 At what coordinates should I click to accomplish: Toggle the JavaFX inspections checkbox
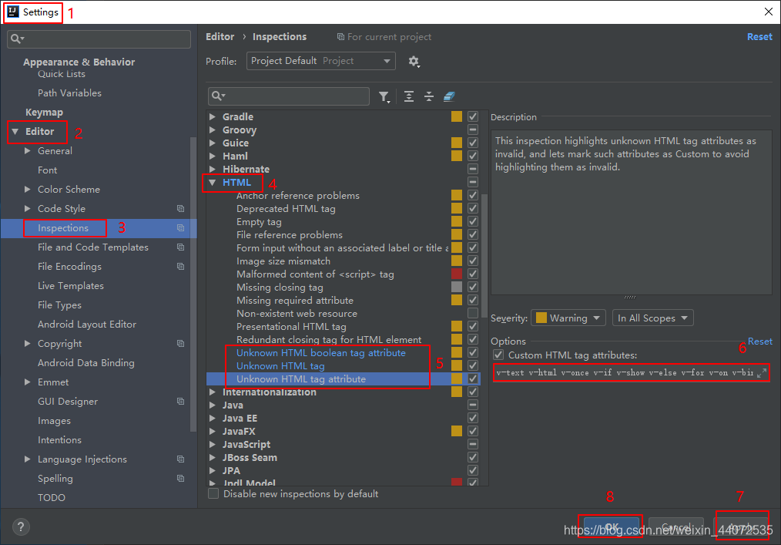[x=473, y=431]
